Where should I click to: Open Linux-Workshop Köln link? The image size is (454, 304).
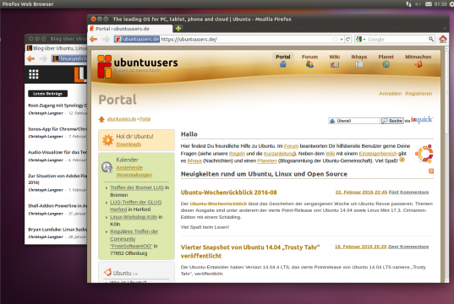[134, 217]
